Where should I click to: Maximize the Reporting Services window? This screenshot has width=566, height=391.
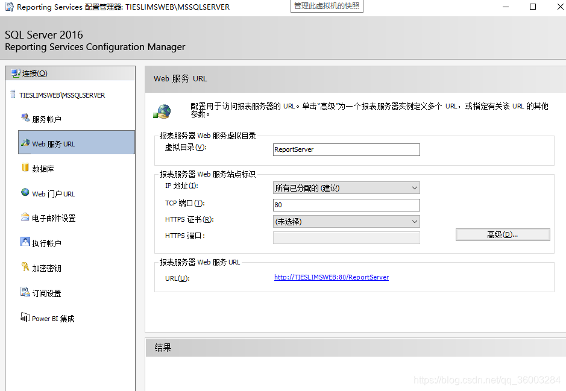[x=533, y=7]
